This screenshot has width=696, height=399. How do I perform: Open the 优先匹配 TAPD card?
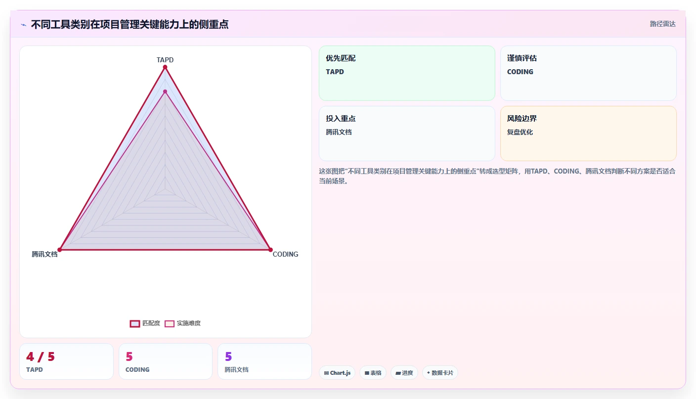(407, 73)
